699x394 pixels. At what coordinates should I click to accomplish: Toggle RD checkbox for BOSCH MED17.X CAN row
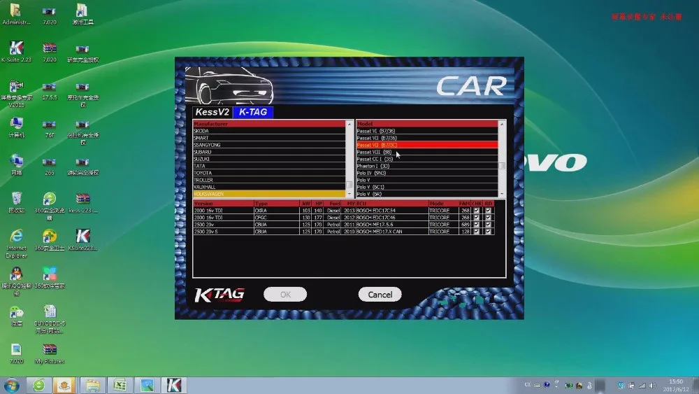(x=488, y=232)
